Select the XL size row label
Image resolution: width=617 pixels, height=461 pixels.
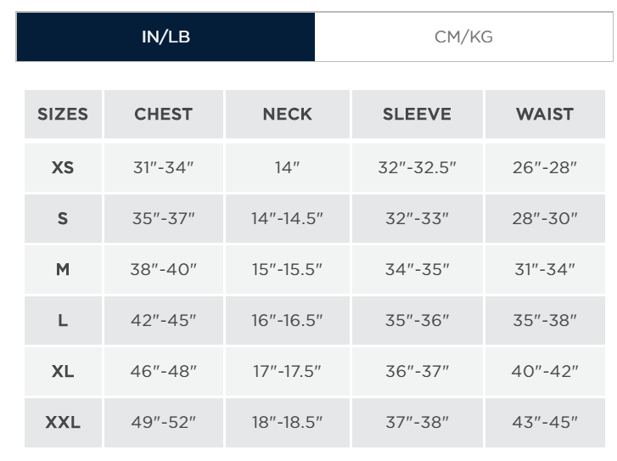63,371
